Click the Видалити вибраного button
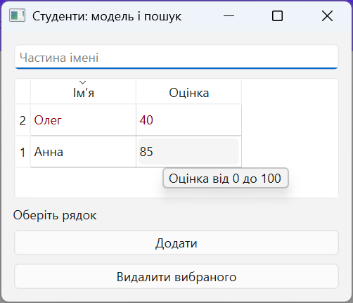 (x=176, y=276)
